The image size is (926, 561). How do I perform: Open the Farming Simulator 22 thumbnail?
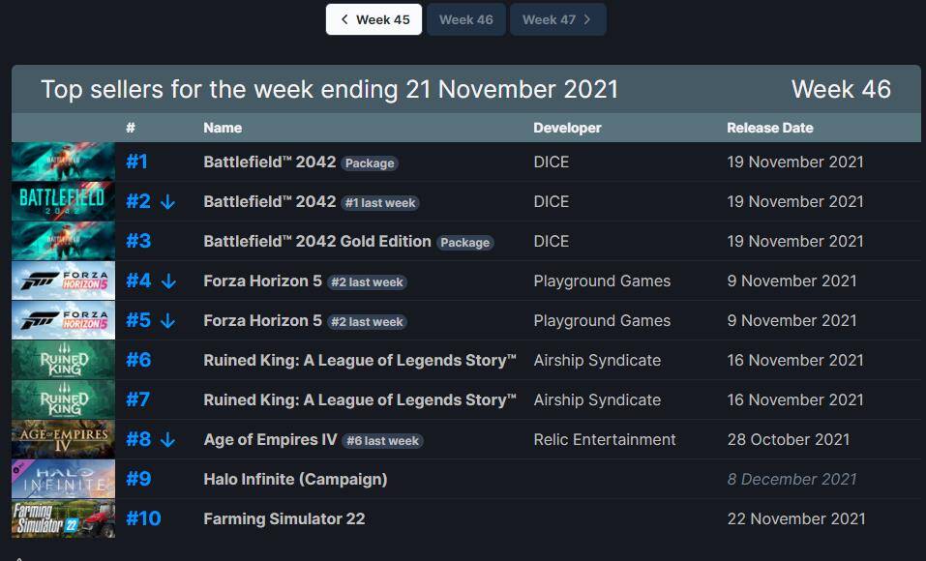point(63,518)
